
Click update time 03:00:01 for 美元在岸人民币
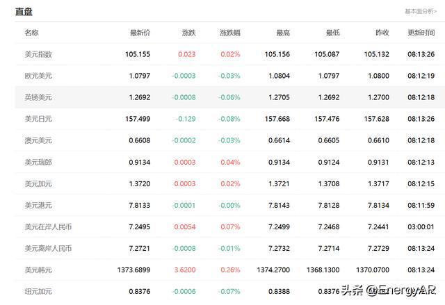tap(421, 226)
